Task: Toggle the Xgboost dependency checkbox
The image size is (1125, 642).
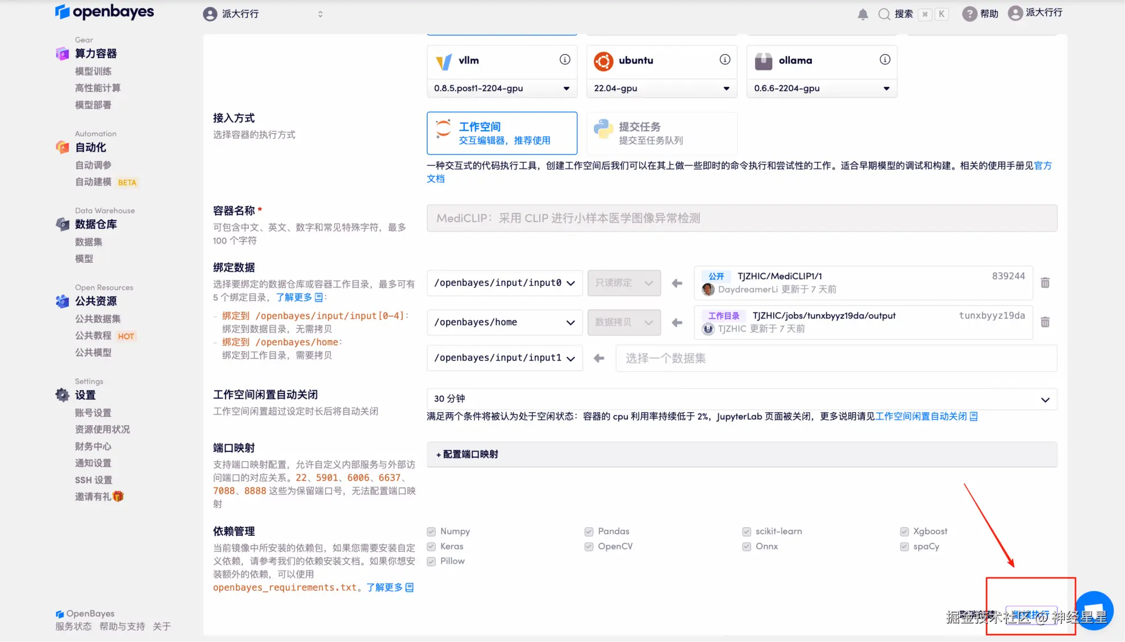Action: [904, 532]
